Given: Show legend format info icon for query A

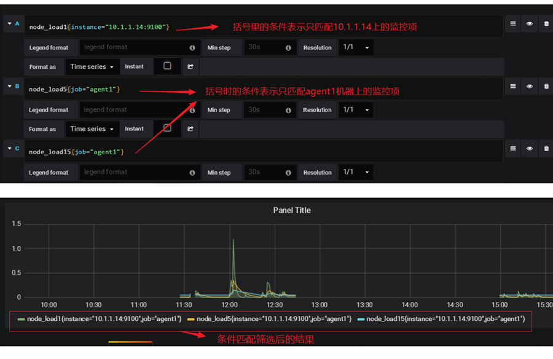Looking at the screenshot, I should [x=192, y=48].
